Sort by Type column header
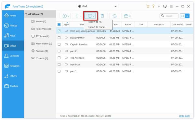Viewport: 195px width, 120px height. point(66,24)
